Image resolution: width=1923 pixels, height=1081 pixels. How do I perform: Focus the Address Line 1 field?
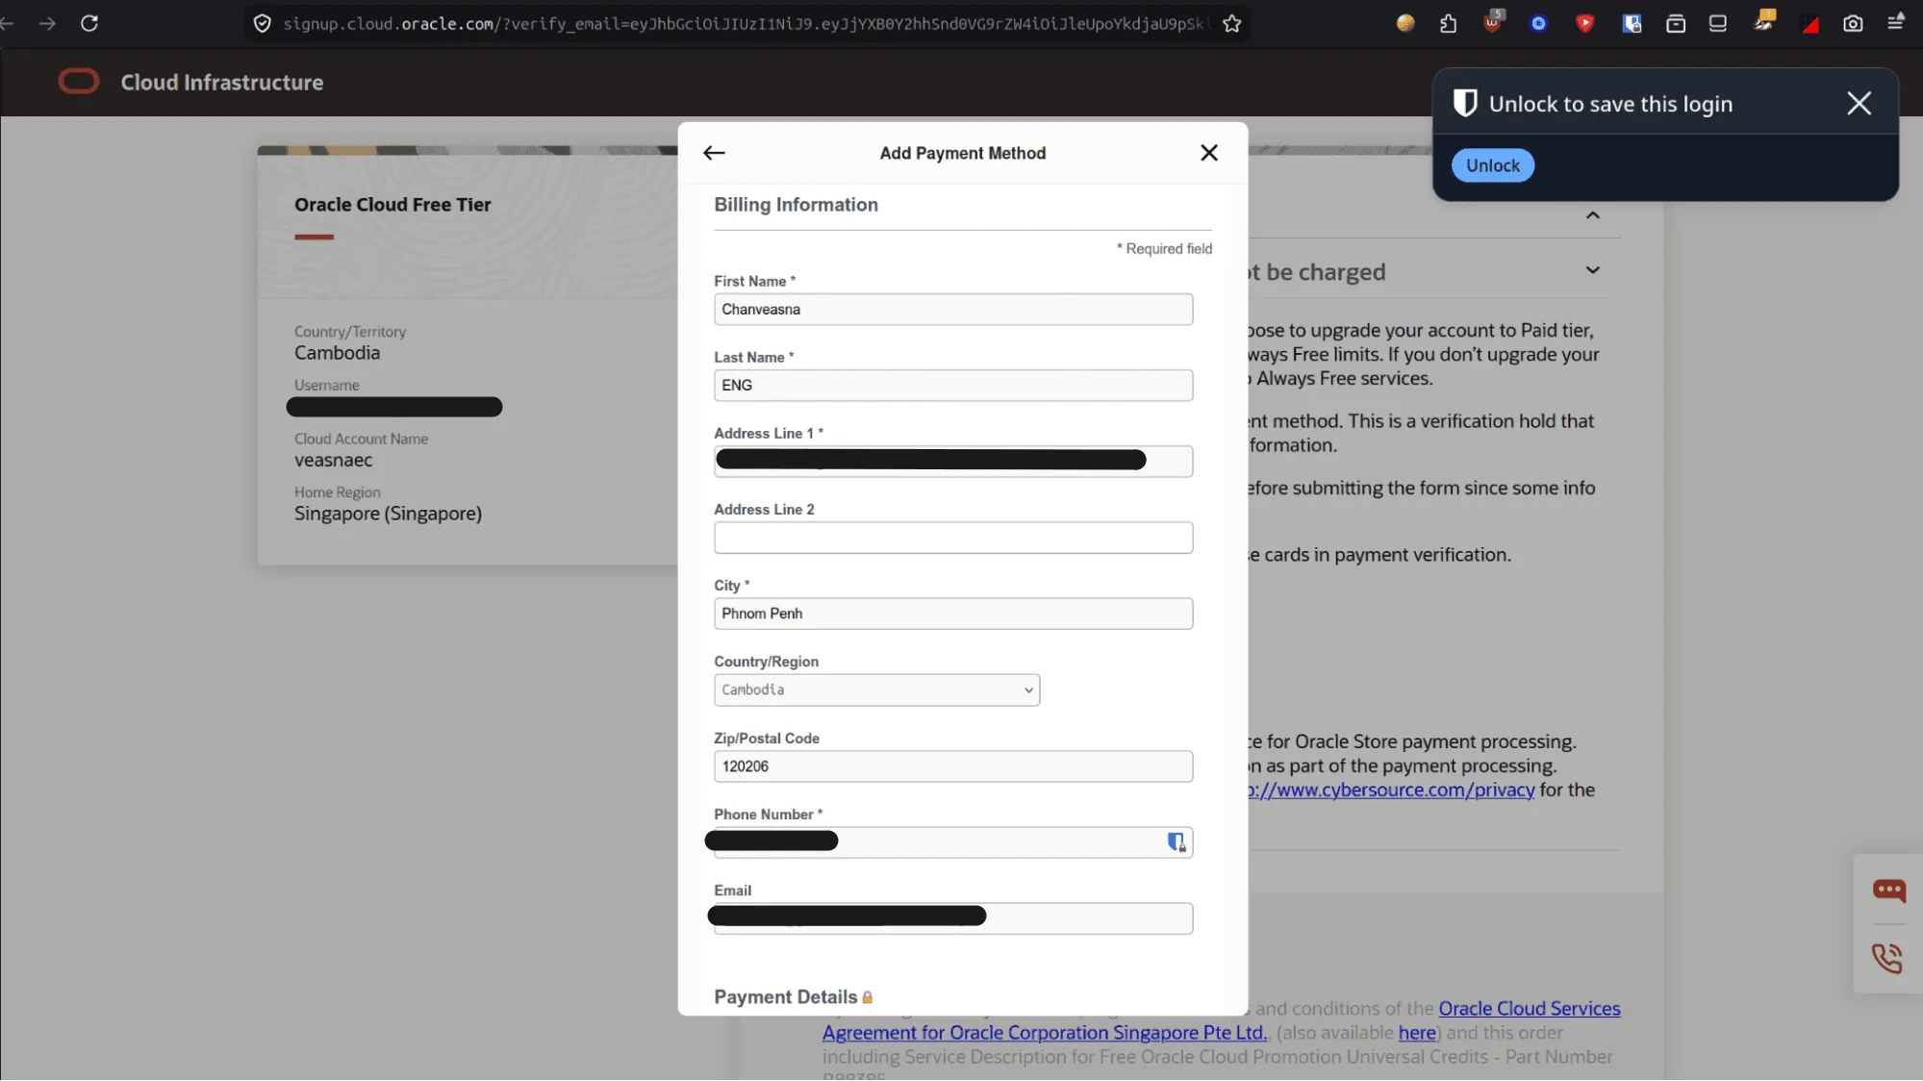[x=953, y=462]
